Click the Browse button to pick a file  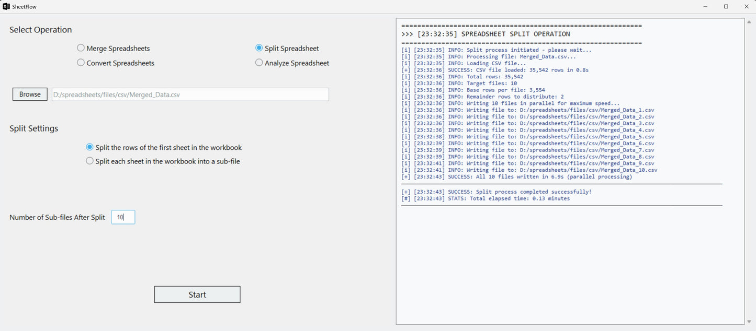[x=29, y=94]
